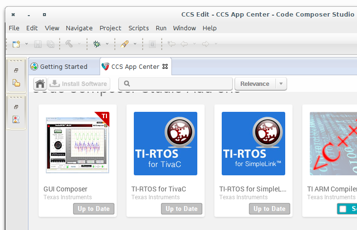
Task: Open the Forward history dropdown arrow
Action: (216, 44)
